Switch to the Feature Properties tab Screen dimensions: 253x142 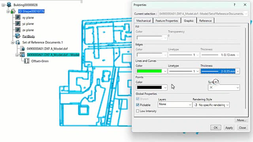coord(167,21)
